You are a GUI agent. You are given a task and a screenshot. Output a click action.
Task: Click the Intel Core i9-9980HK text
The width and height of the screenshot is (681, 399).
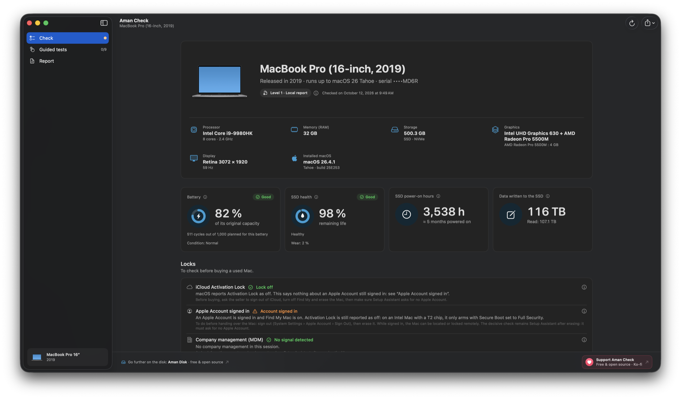click(228, 133)
